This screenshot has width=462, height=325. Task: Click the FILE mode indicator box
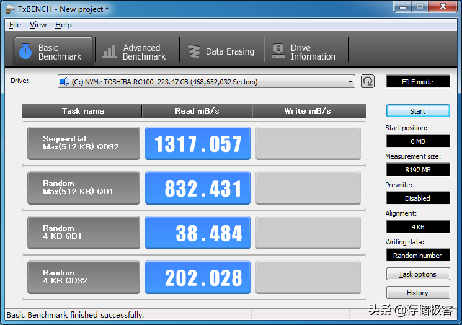[417, 82]
